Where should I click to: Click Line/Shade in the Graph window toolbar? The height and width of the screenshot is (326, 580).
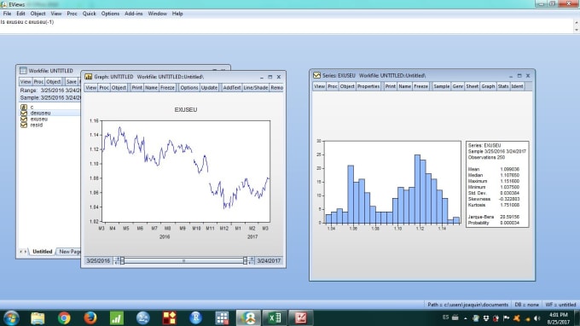[x=255, y=88]
